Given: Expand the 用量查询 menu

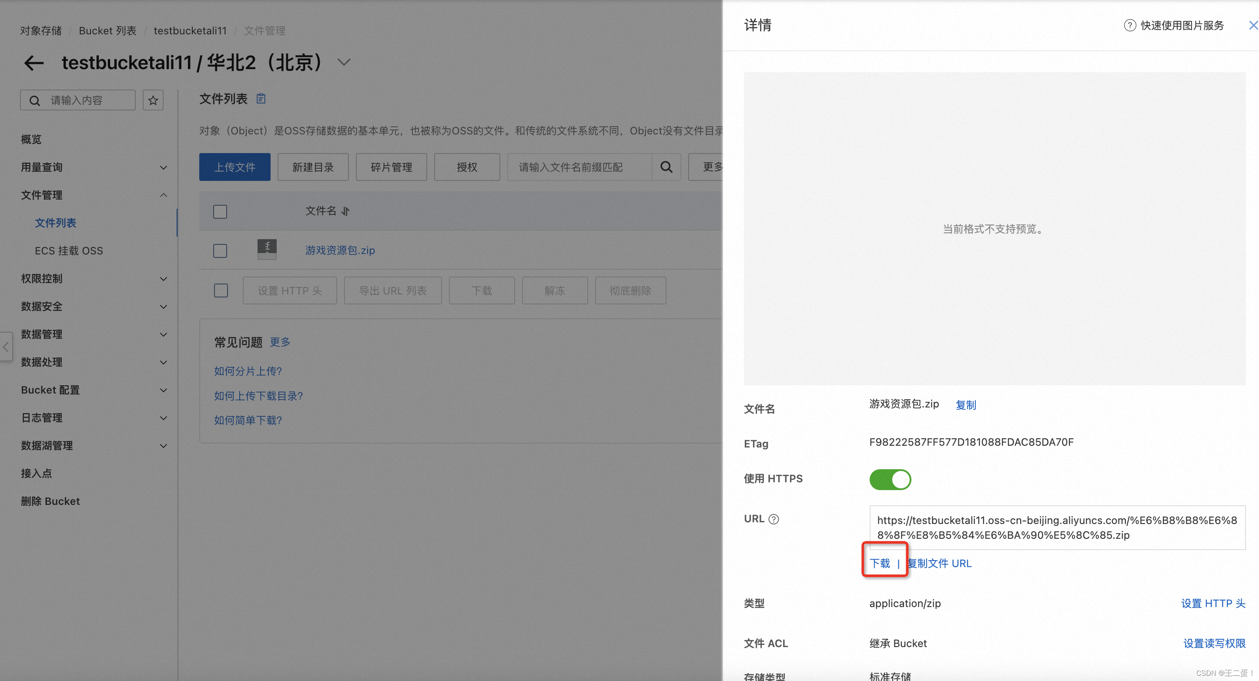Looking at the screenshot, I should pyautogui.click(x=163, y=167).
